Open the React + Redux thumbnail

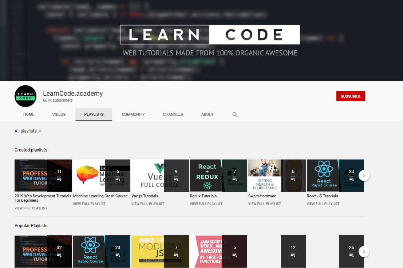point(218,176)
